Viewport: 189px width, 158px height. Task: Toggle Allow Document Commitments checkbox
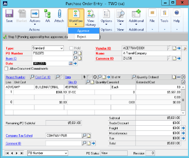click(x=6, y=69)
